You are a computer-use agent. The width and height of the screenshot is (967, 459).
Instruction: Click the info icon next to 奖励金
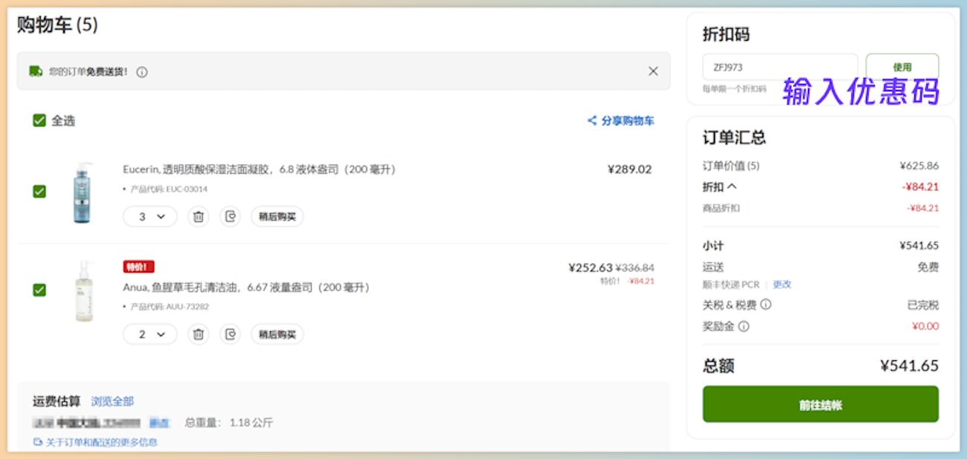744,326
